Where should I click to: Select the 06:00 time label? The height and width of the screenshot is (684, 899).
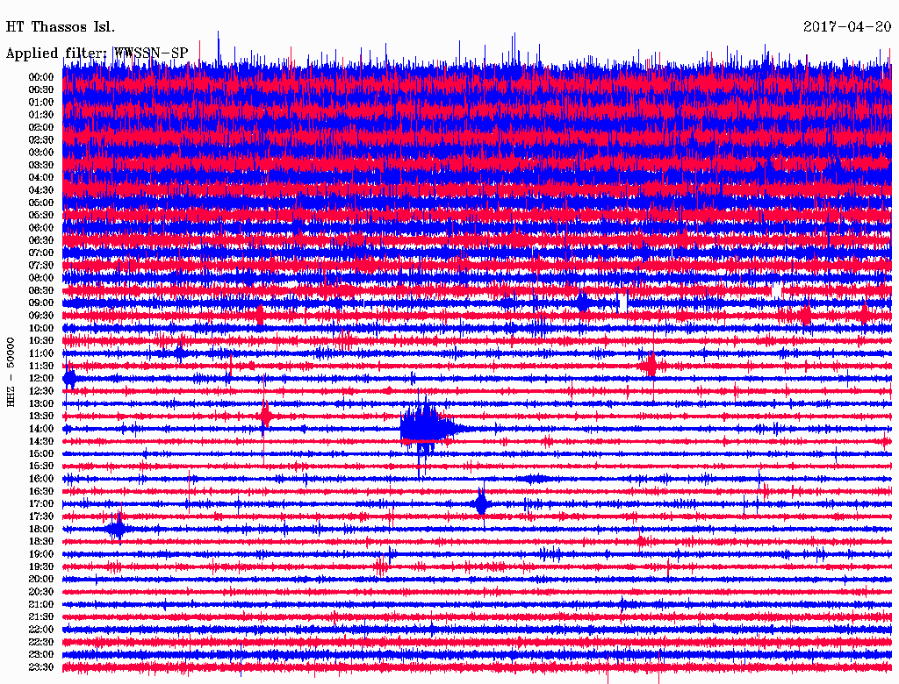pos(40,227)
